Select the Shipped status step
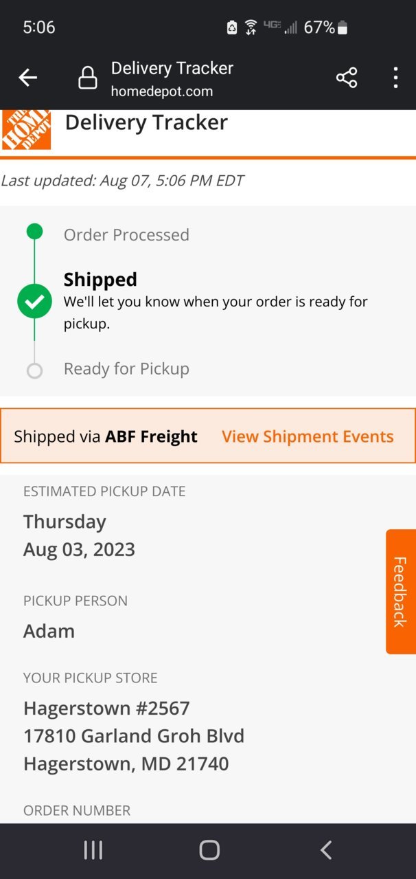 [x=100, y=279]
